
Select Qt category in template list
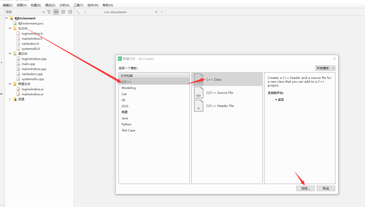click(154, 100)
